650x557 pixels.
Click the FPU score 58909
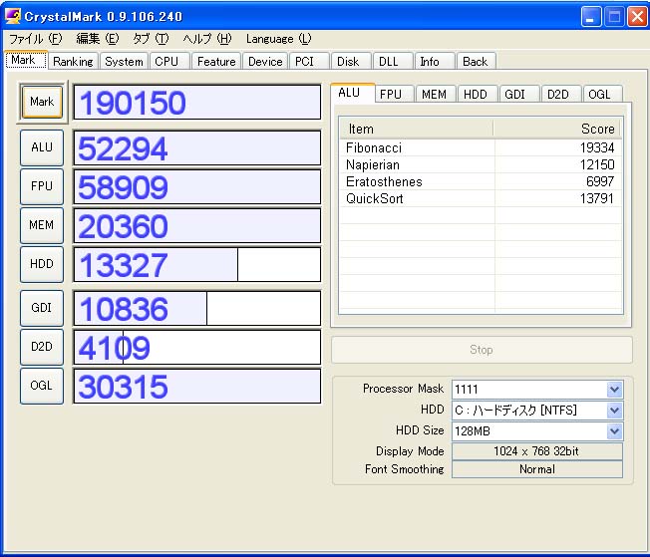click(x=197, y=186)
